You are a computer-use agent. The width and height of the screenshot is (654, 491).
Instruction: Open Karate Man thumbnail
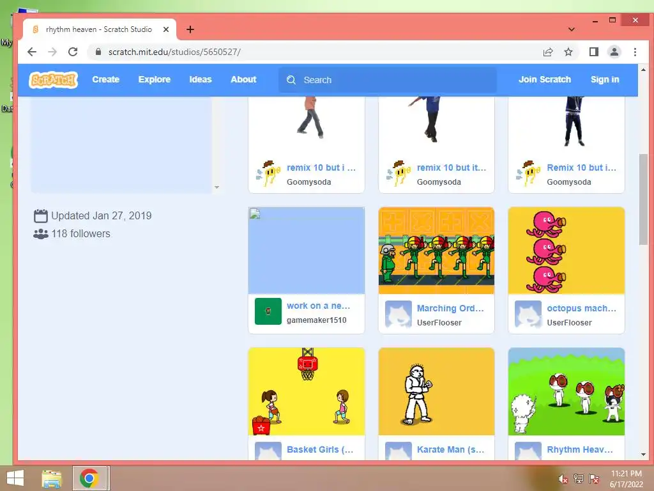point(436,392)
